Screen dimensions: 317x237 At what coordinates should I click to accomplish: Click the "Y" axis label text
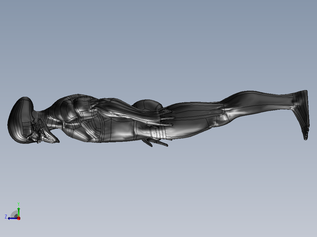19,204
